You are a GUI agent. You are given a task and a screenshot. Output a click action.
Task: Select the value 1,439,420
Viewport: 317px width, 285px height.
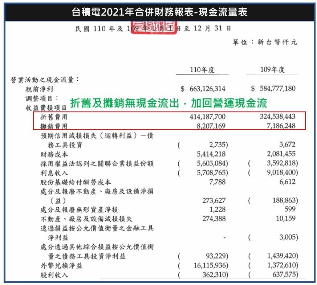coord(281,256)
